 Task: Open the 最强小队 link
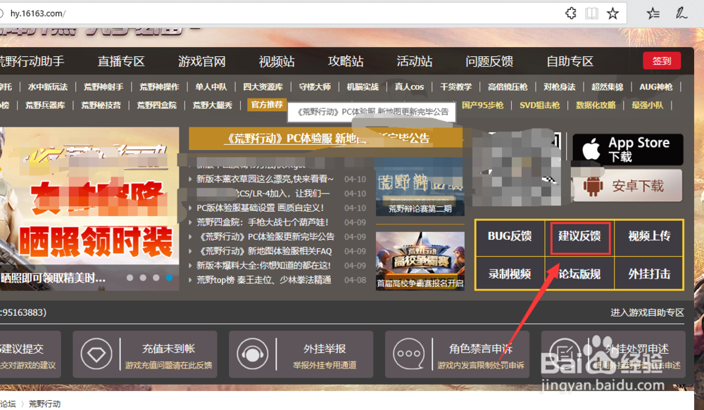[648, 105]
